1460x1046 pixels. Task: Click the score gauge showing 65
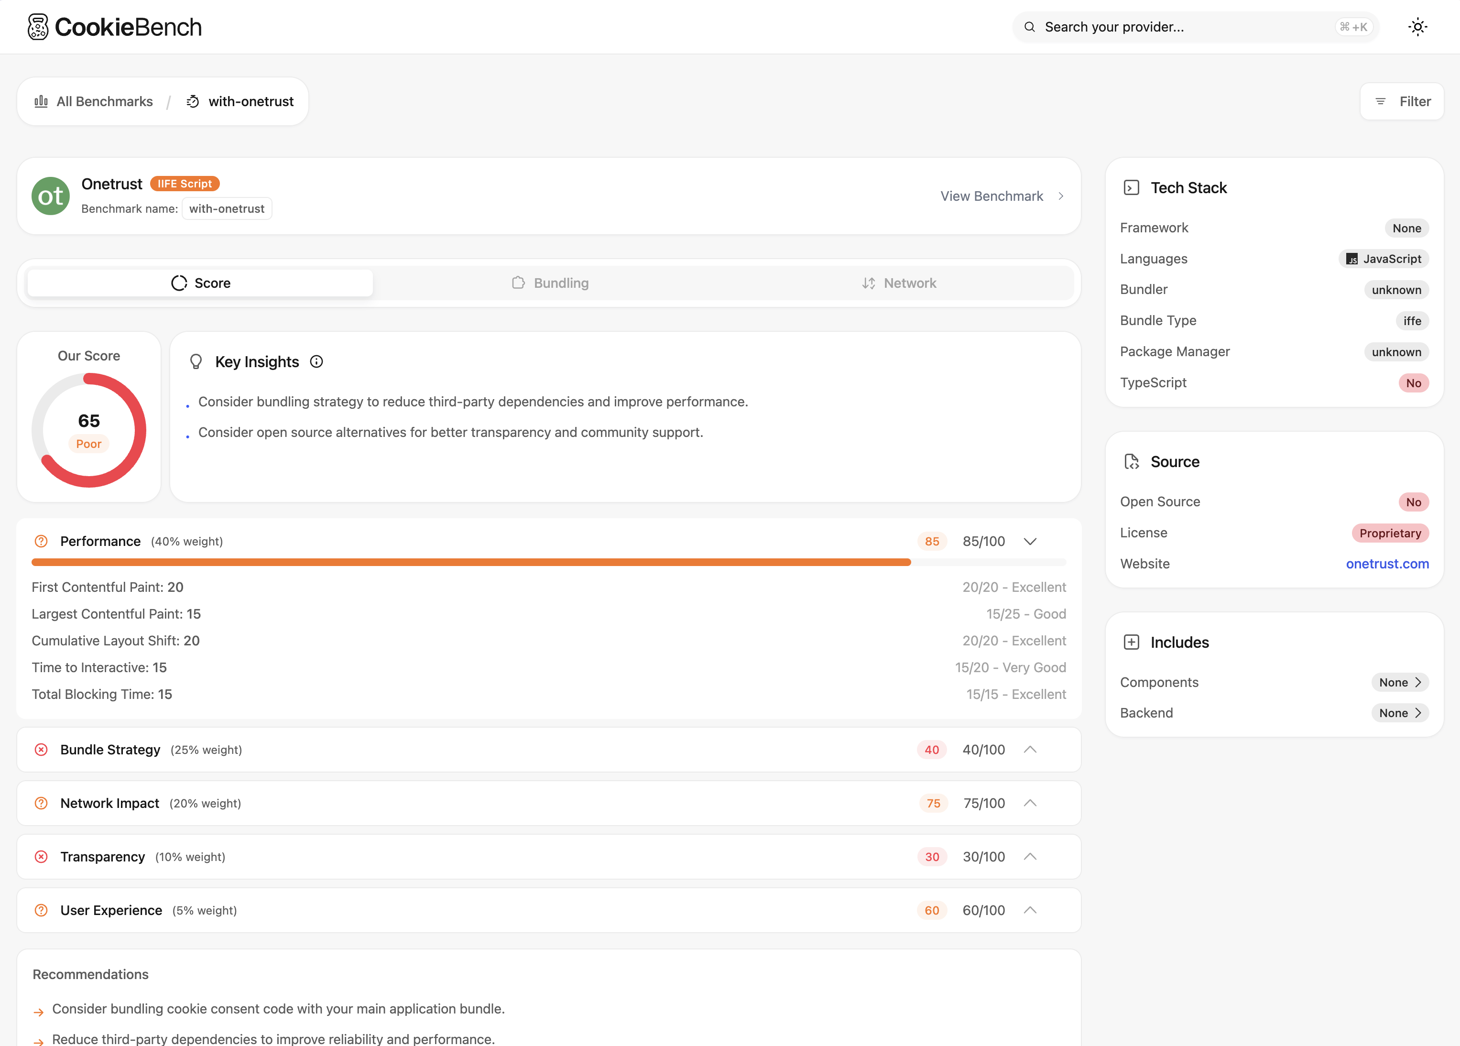click(89, 430)
